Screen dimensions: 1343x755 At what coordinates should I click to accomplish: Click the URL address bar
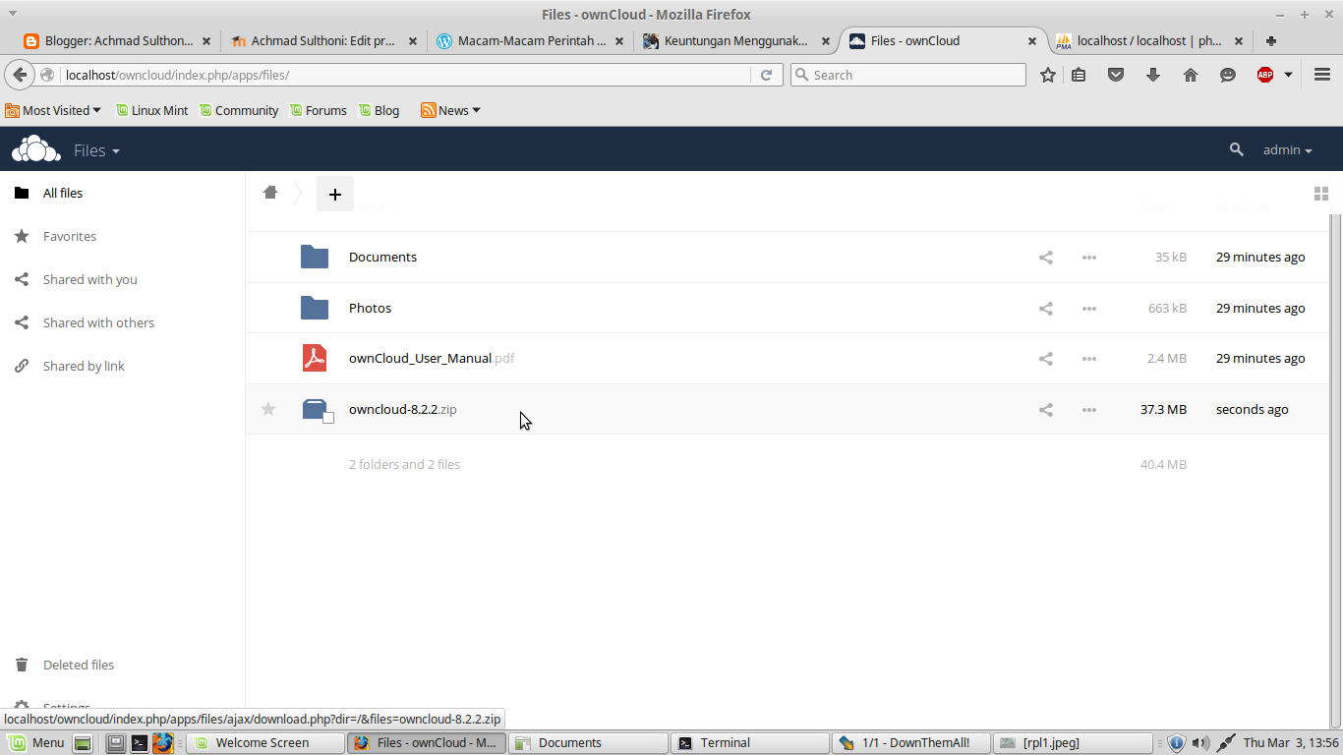click(x=406, y=75)
